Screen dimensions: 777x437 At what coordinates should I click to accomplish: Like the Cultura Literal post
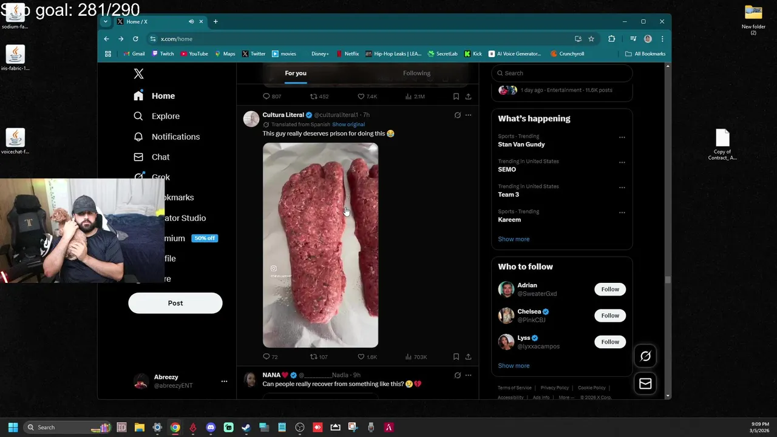click(367, 357)
